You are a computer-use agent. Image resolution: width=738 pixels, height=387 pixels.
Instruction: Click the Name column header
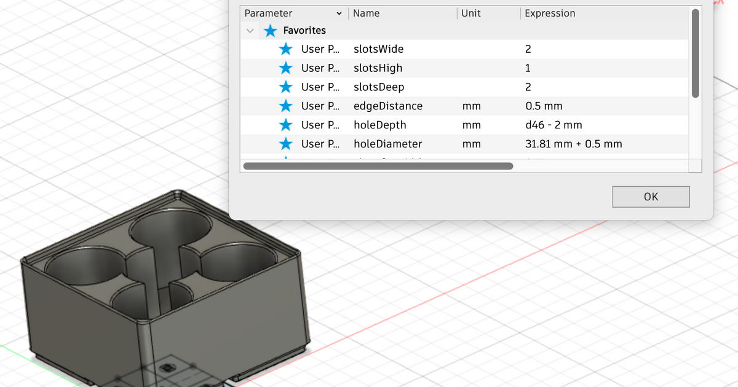point(368,13)
